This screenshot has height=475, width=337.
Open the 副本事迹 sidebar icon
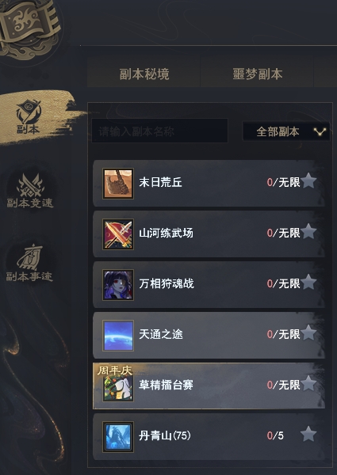tap(29, 263)
